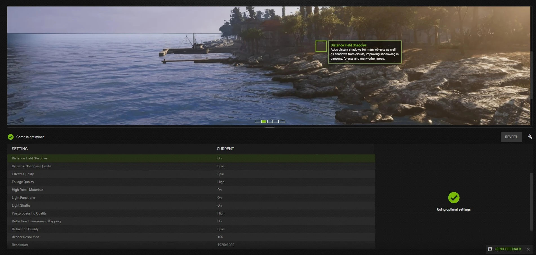
Task: Select the Resolution setting row
Action: (x=191, y=245)
